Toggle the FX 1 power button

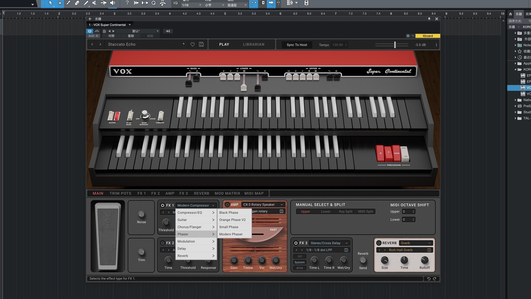click(163, 205)
